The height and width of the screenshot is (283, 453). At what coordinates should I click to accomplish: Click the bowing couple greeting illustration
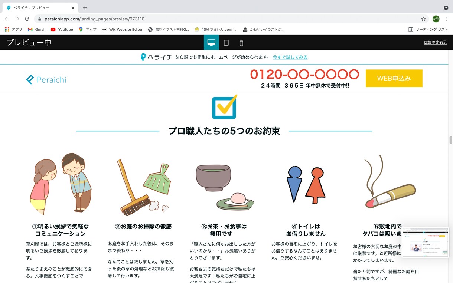(x=61, y=184)
